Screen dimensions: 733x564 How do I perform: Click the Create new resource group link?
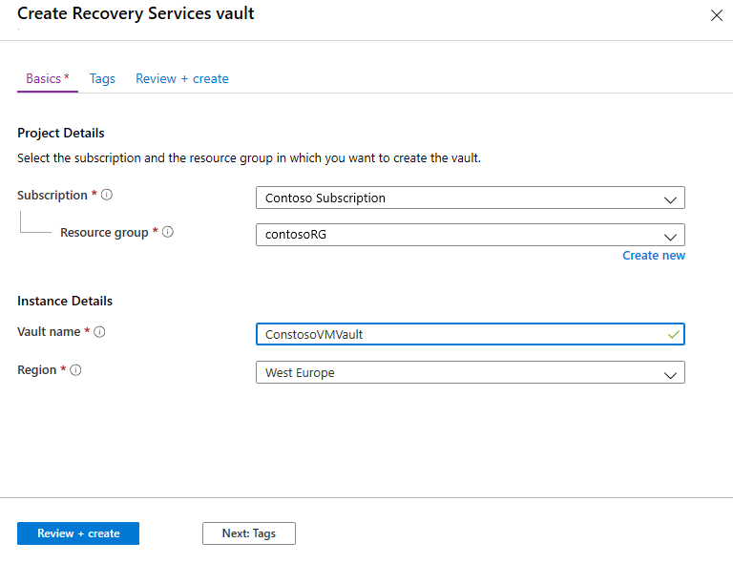coord(653,256)
